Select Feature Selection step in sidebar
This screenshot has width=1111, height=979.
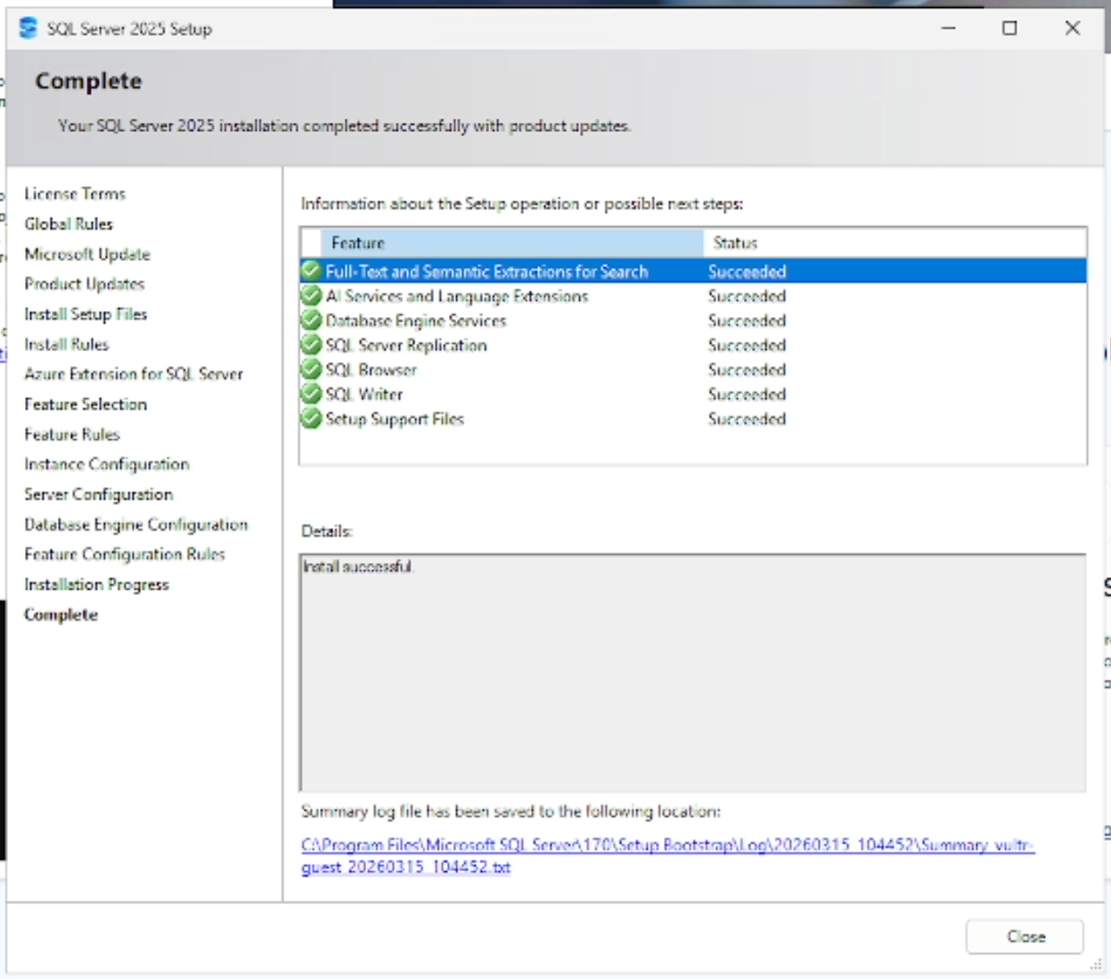[86, 404]
